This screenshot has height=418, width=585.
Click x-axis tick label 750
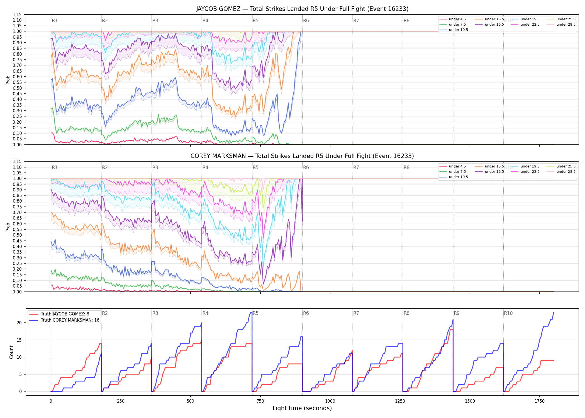(x=260, y=401)
